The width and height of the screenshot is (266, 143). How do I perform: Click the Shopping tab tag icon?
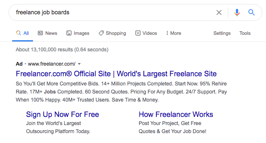pos(101,33)
